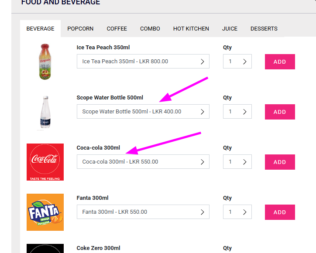Click the Scope Water Bottle image
The height and width of the screenshot is (253, 316).
45,112
